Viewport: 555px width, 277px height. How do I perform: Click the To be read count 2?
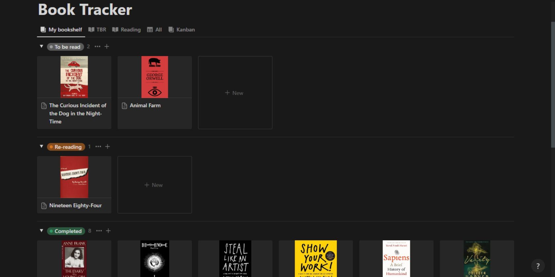(88, 46)
